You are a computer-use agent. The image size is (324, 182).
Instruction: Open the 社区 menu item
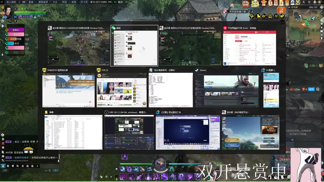(55, 2)
